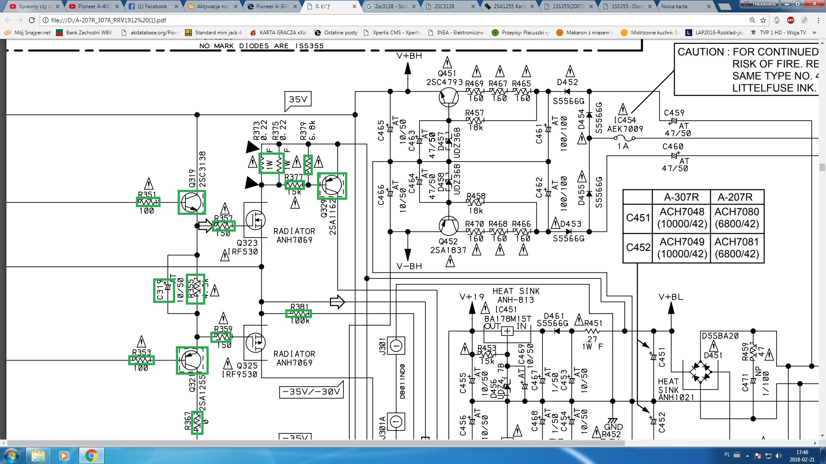Show hidden system tray icons
The image size is (826, 464).
click(747, 455)
